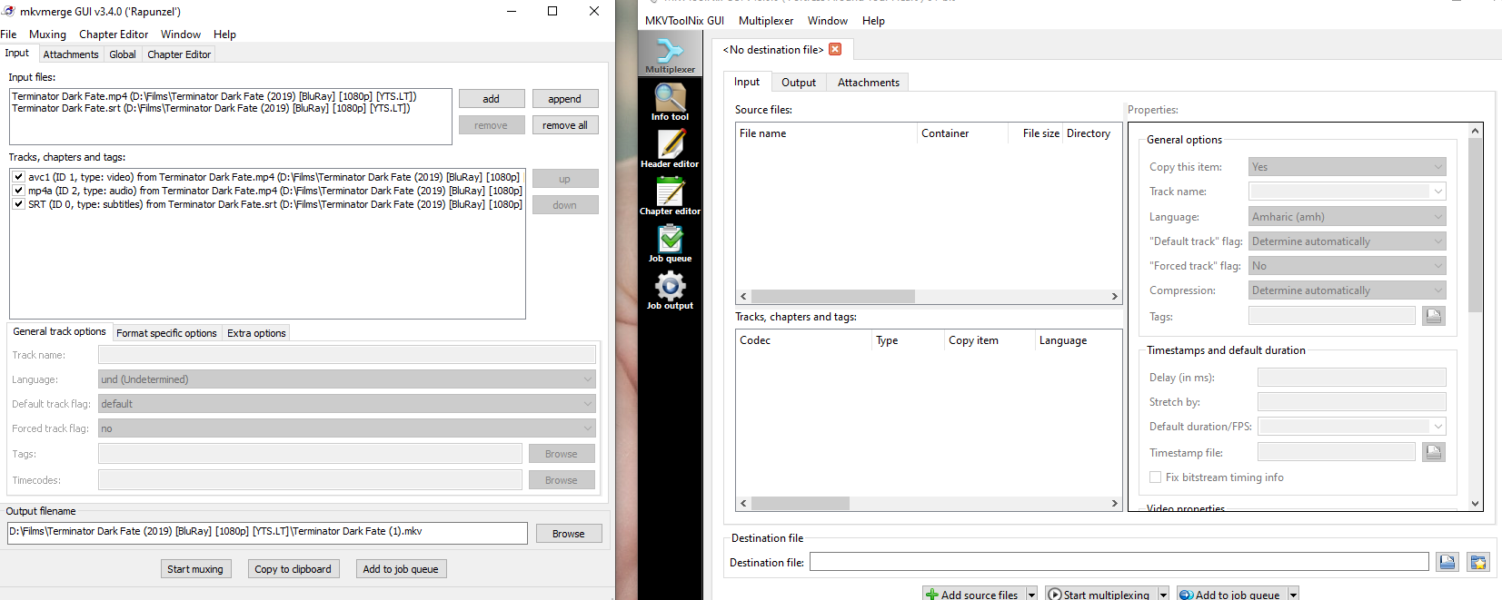Click the Add source files button
1502x600 pixels.
pos(973,595)
